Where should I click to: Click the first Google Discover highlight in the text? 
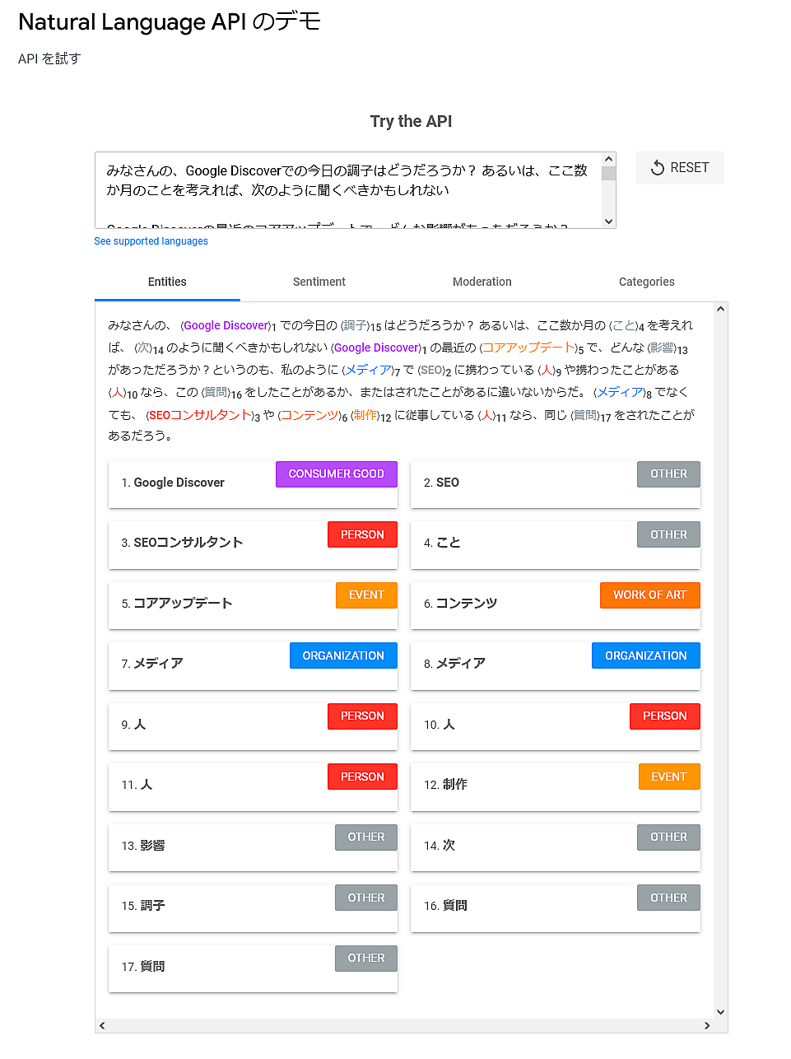click(x=226, y=325)
